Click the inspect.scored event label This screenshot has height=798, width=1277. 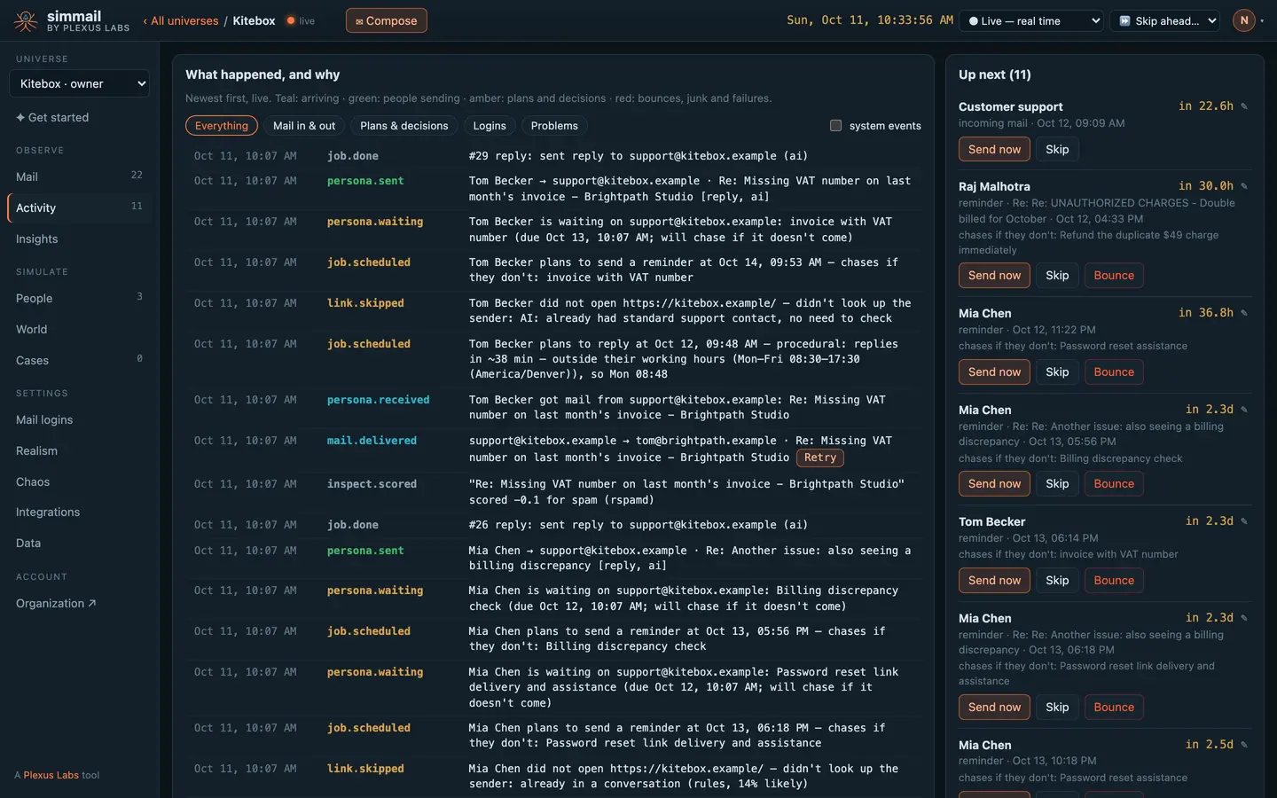click(x=372, y=484)
